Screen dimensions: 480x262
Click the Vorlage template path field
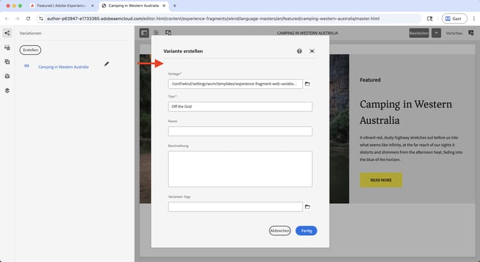click(235, 84)
